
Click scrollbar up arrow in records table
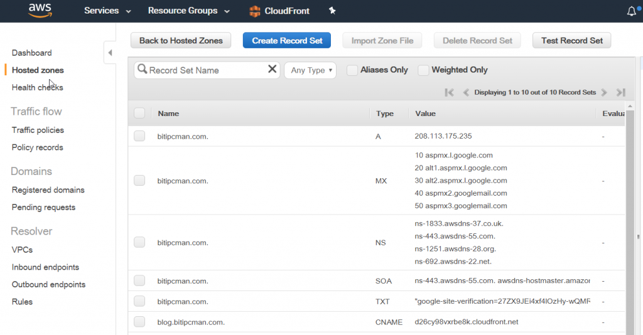tap(630, 106)
